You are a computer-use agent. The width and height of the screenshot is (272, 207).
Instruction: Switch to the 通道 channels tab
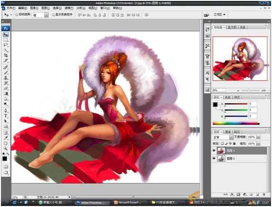point(228,132)
